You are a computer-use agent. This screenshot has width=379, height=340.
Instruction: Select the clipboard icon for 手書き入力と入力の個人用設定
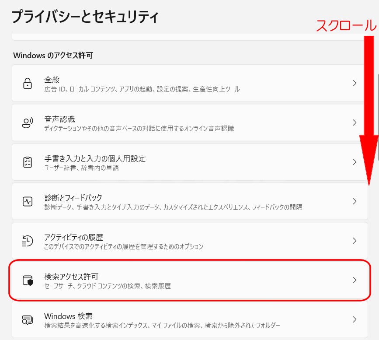(x=28, y=162)
